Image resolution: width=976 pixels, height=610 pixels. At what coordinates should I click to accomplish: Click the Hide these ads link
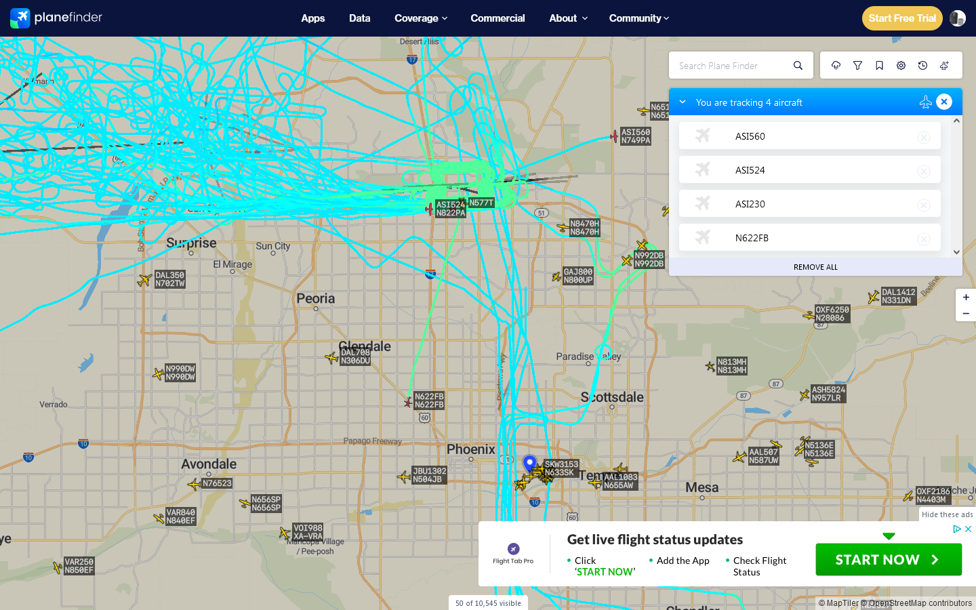[947, 514]
